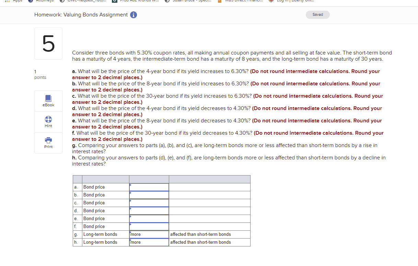This screenshot has width=418, height=266.
Task: Open the Apps shortcut on the bookmarks bar
Action: [13, 1]
